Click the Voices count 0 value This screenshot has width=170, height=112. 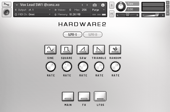point(70,10)
